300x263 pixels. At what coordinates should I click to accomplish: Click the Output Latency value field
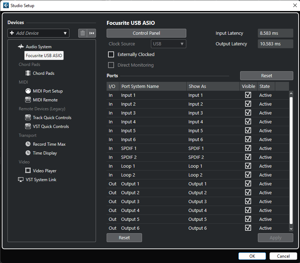pos(275,44)
